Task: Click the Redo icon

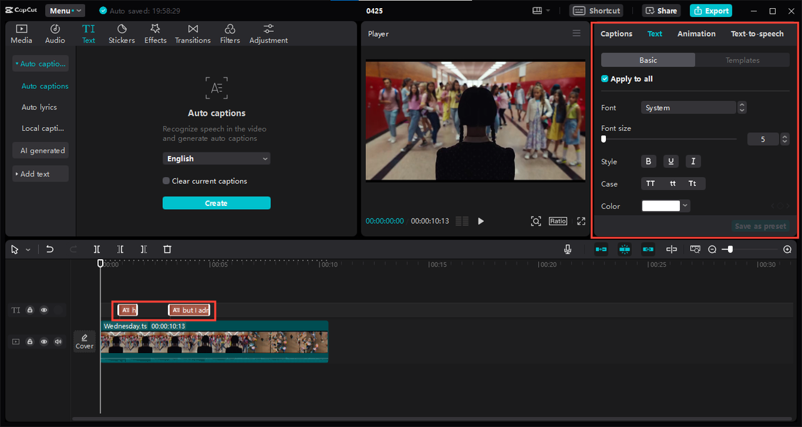Action: pyautogui.click(x=73, y=249)
